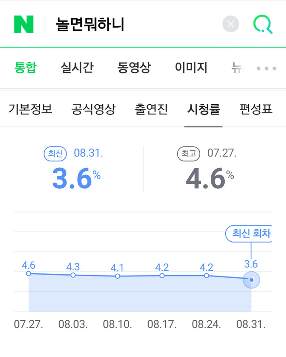Viewport: 286px width, 357px height.
Task: Click the highlighted 08.31 latest data point
Action: [x=251, y=280]
